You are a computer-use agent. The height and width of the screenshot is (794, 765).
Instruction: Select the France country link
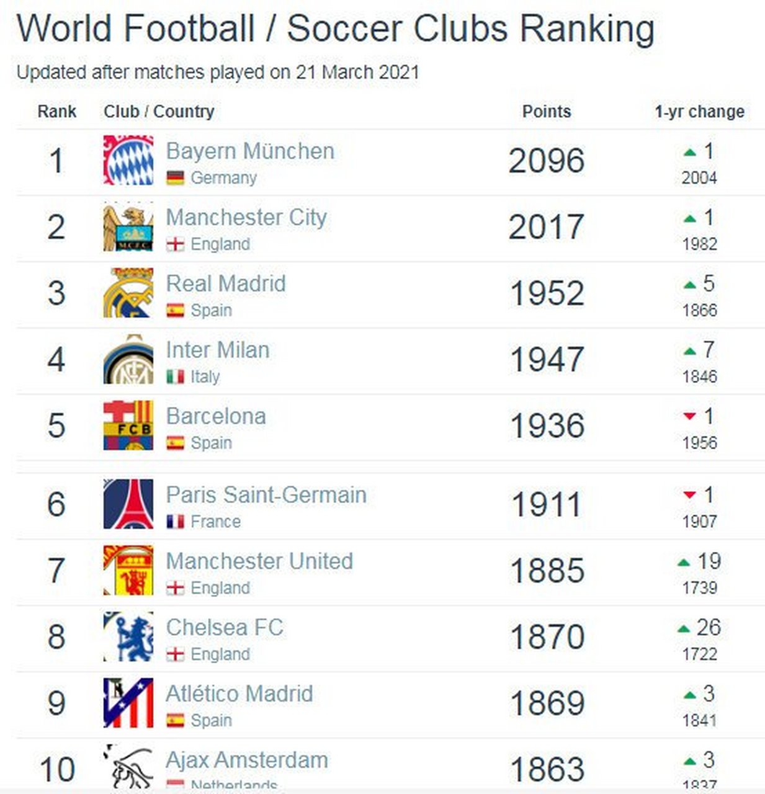coord(215,522)
